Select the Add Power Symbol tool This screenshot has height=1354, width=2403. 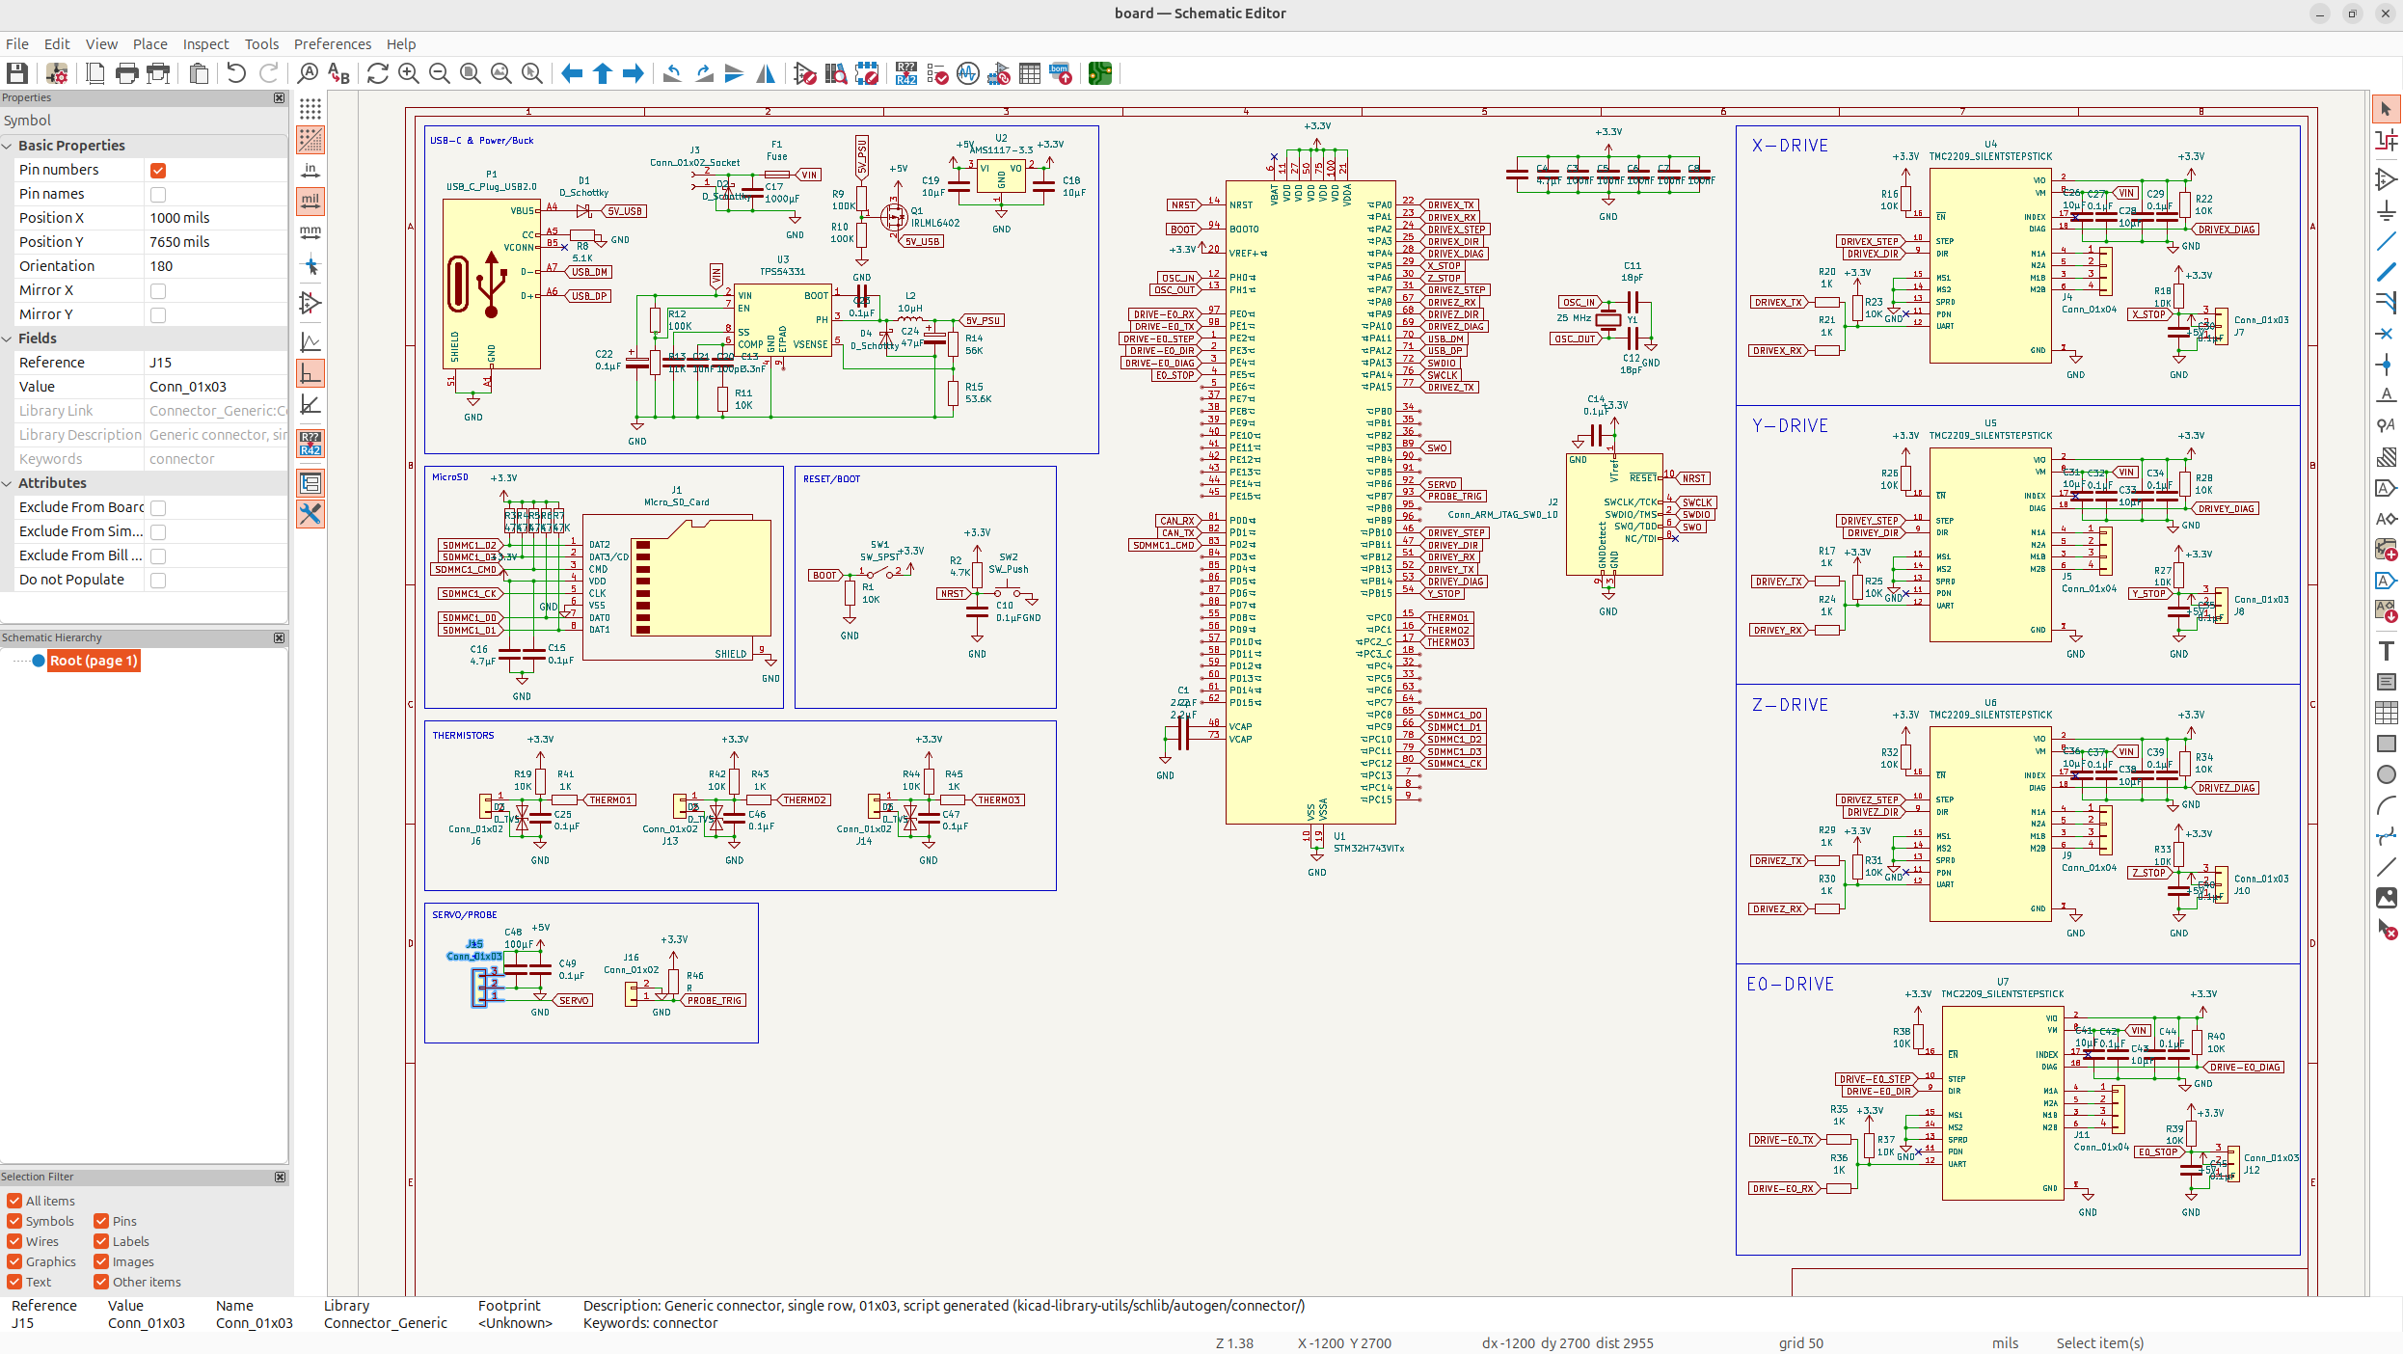pos(2386,210)
